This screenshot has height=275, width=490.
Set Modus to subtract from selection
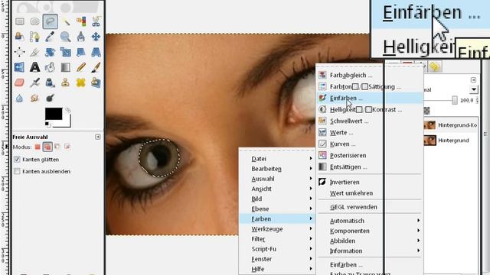coord(57,147)
